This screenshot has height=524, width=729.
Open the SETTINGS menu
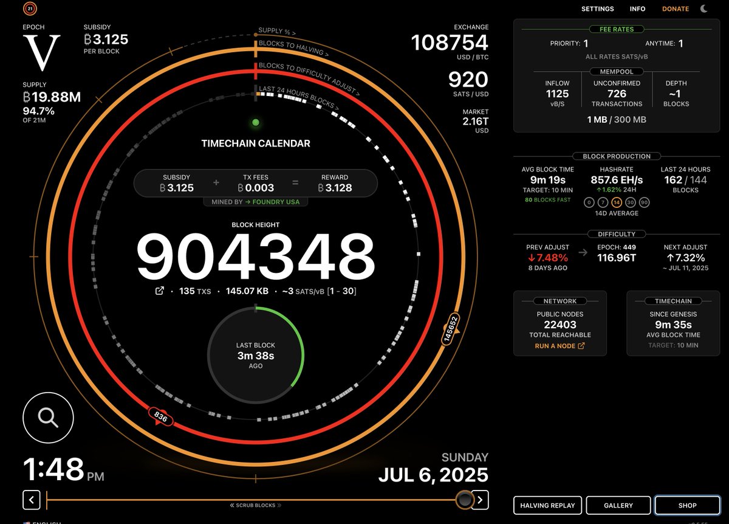click(x=597, y=9)
